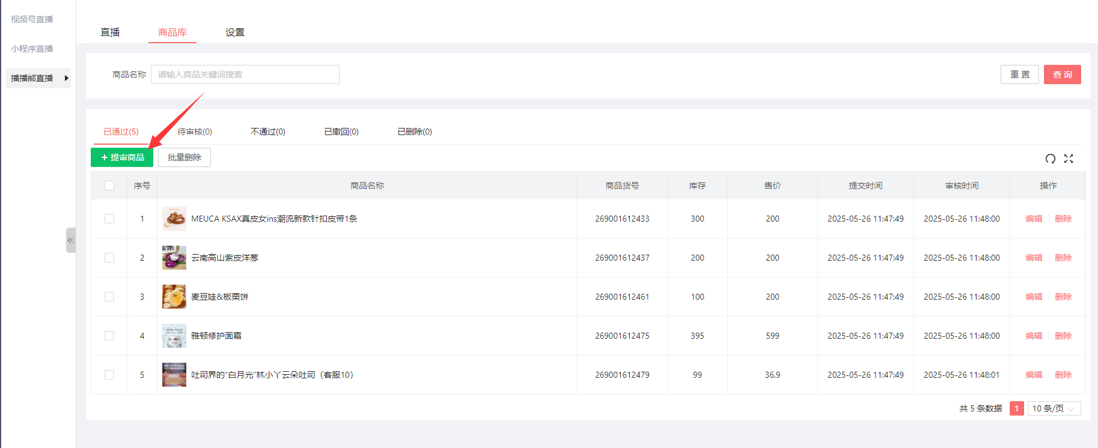Open the 10 条/页 page size dropdown

tap(1054, 408)
